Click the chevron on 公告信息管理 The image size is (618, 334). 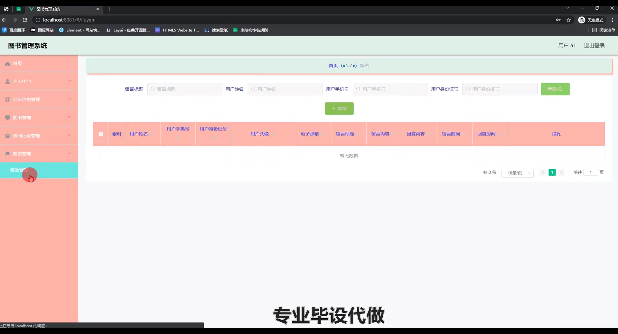coord(70,99)
